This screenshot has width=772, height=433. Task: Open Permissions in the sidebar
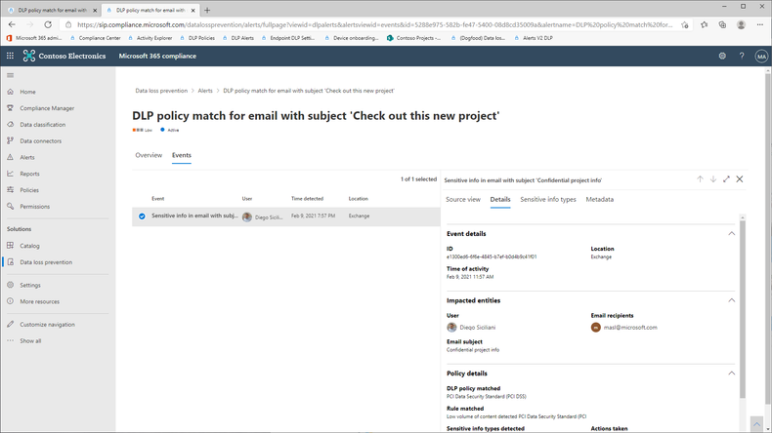(34, 207)
